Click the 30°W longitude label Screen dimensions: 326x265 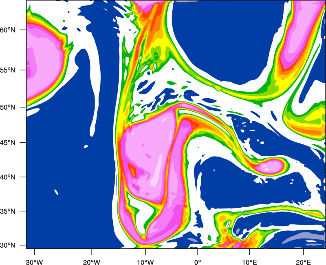pyautogui.click(x=35, y=262)
